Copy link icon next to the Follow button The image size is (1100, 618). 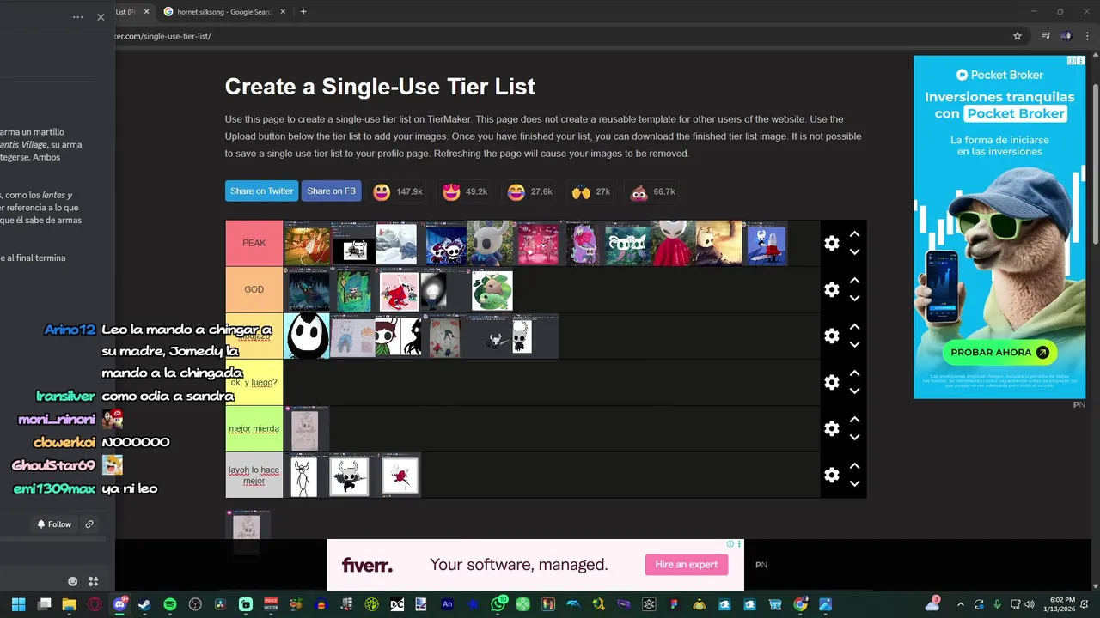pos(89,524)
